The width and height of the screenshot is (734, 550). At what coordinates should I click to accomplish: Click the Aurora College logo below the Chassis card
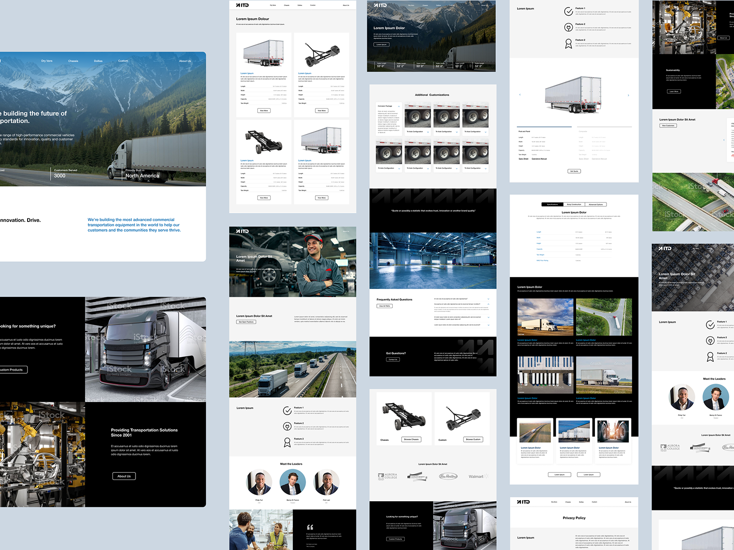pyautogui.click(x=387, y=477)
